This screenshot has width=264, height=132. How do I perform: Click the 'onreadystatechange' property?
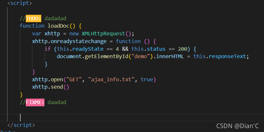pyautogui.click(x=79, y=41)
